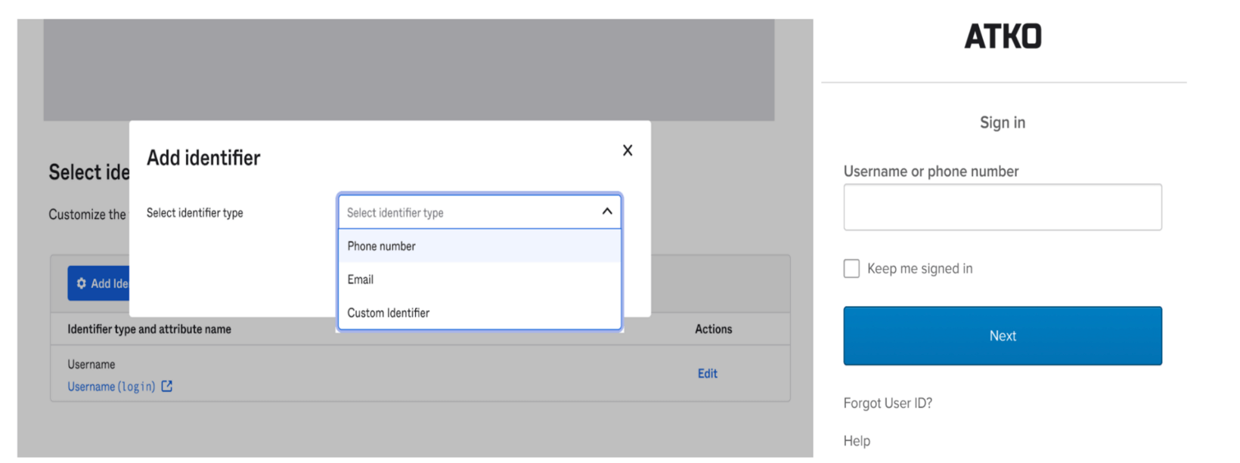
Task: Collapse the list using the chevron arrow
Action: point(606,211)
